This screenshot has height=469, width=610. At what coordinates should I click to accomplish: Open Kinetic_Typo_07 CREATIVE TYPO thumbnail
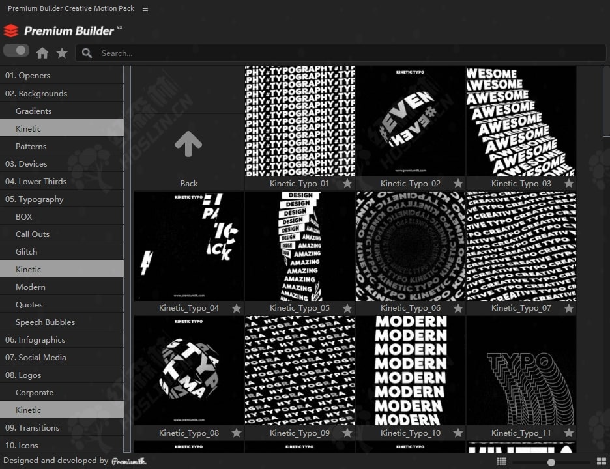tap(521, 246)
